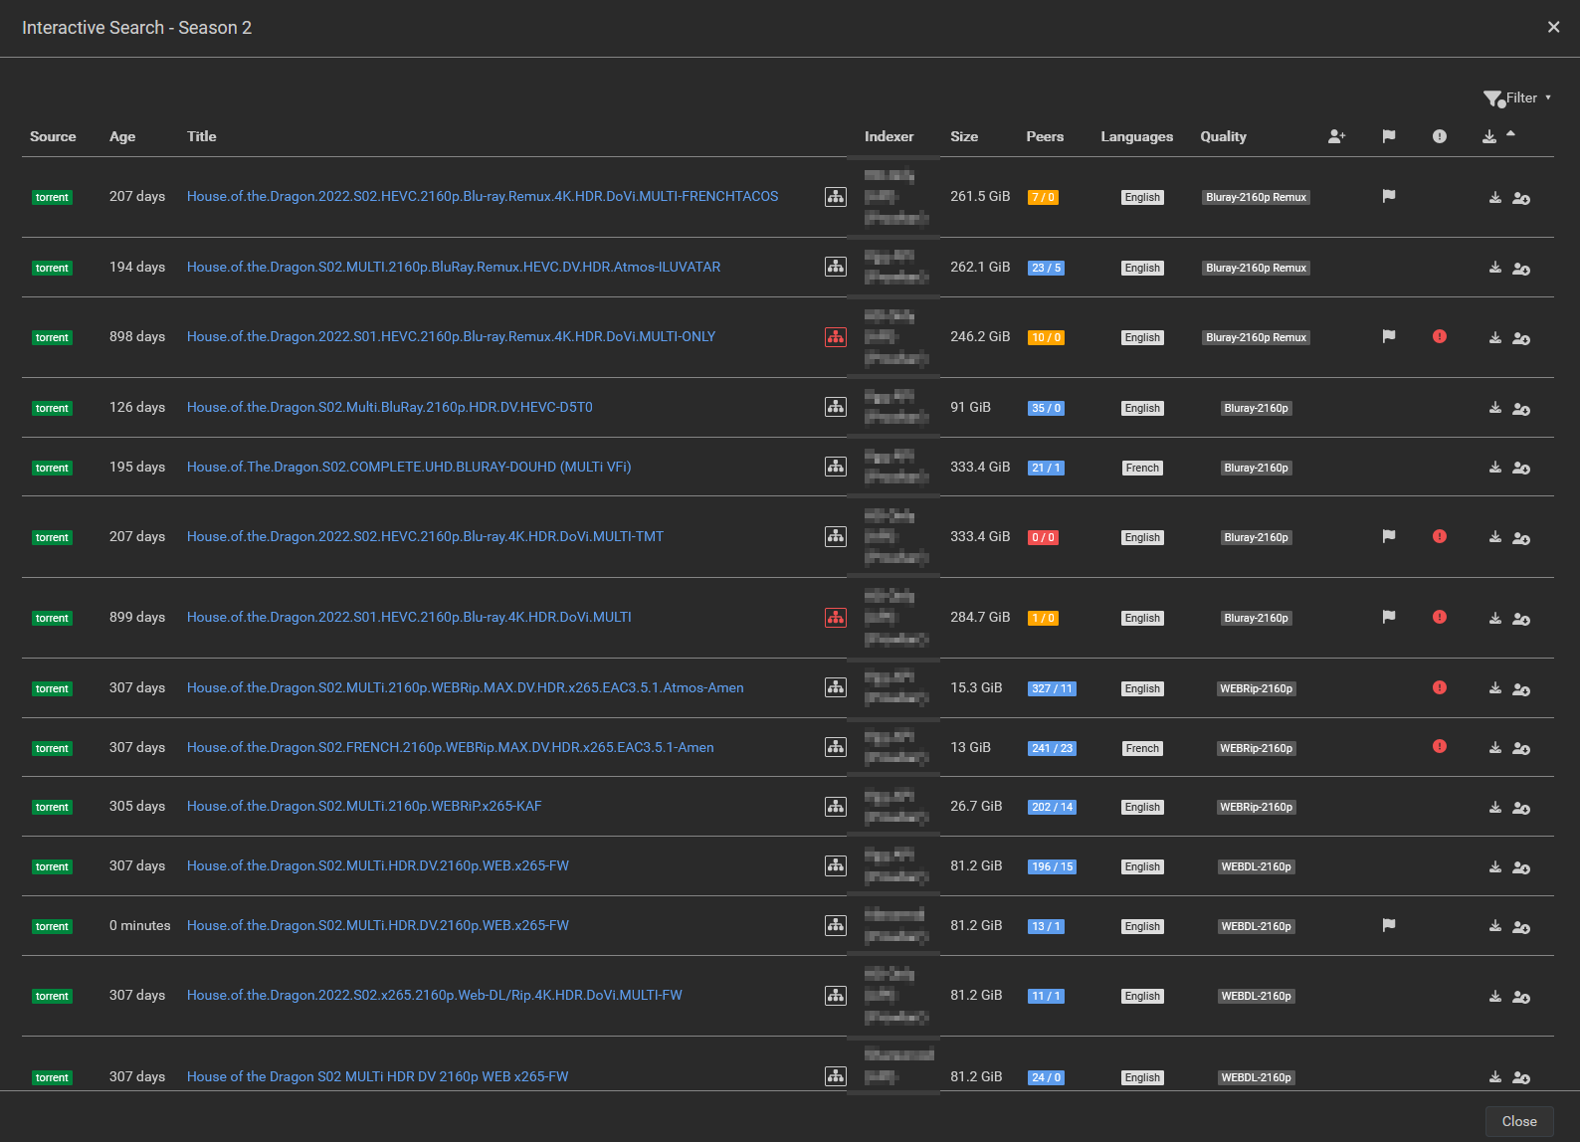Show rejection reason for MULTI-TMT release
The height and width of the screenshot is (1142, 1580).
coord(1440,536)
